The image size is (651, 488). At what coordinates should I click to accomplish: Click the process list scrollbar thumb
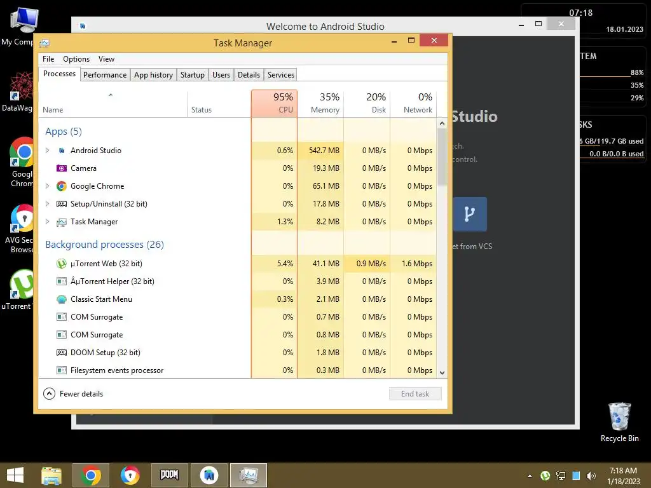coord(442,157)
